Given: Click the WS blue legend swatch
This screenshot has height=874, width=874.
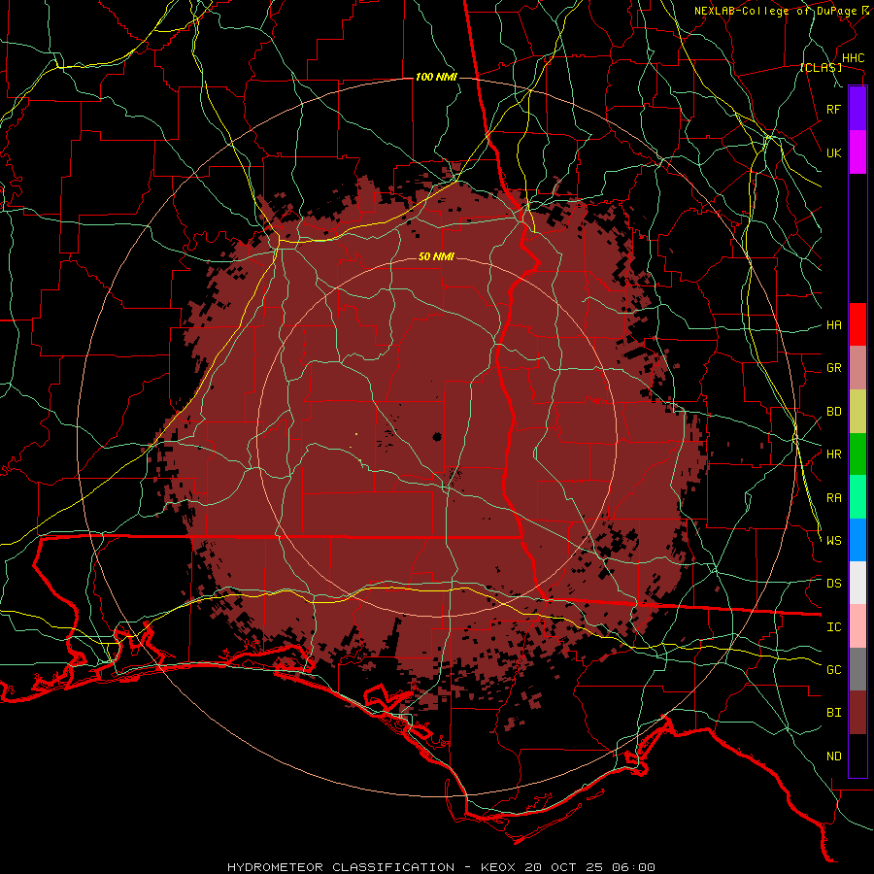Looking at the screenshot, I should tap(857, 540).
